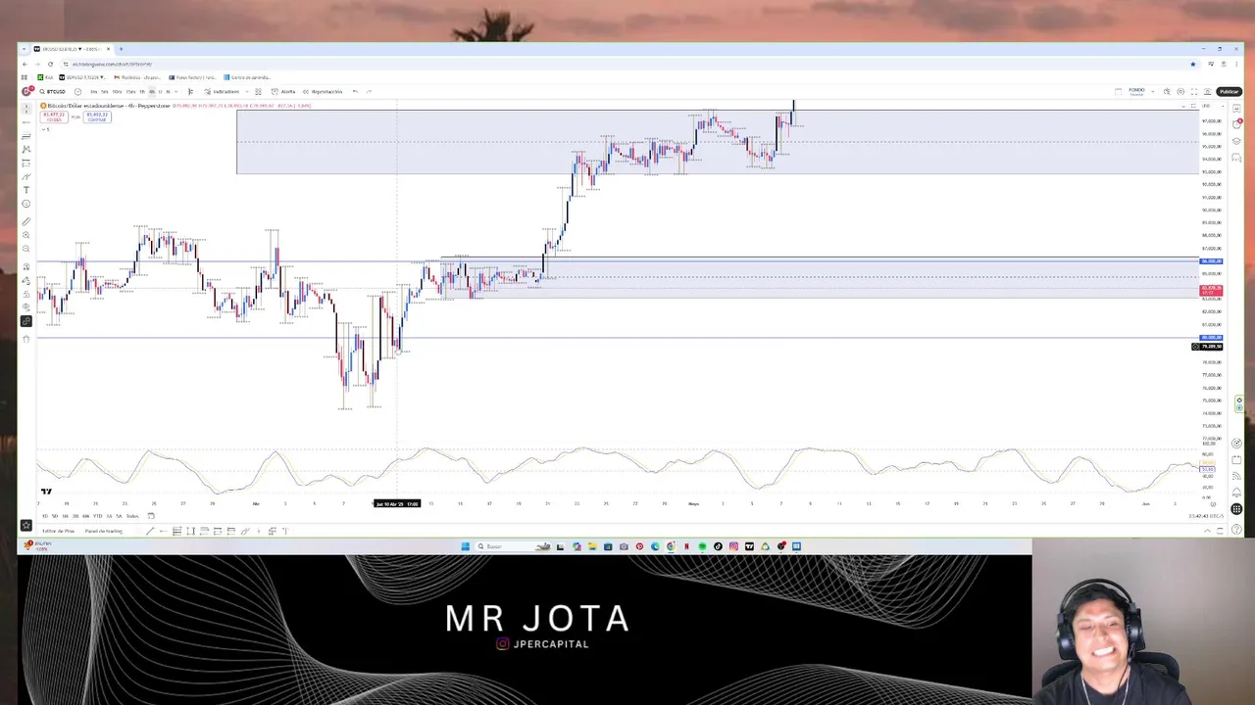
Task: Select the 1D date range
Action: [45, 516]
